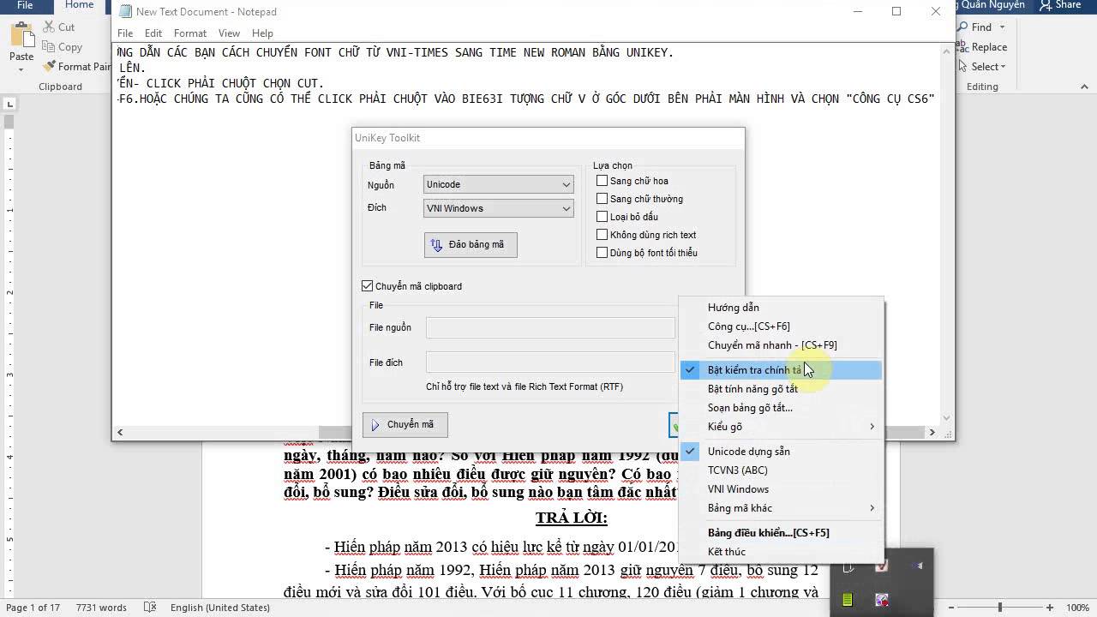Click the green notepad tray icon
The width and height of the screenshot is (1097, 617).
[x=848, y=600]
